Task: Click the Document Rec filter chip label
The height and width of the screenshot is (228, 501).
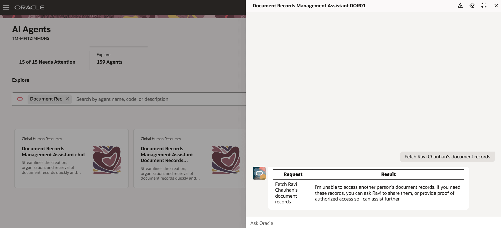Action: click(46, 99)
